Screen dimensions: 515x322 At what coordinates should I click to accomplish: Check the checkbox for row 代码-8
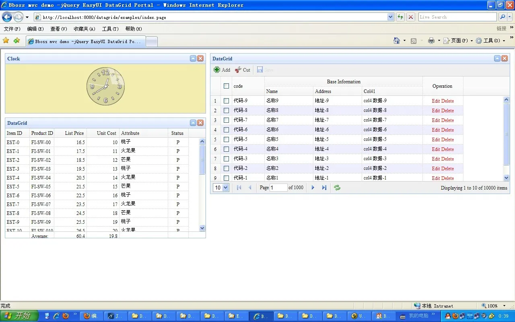226,110
